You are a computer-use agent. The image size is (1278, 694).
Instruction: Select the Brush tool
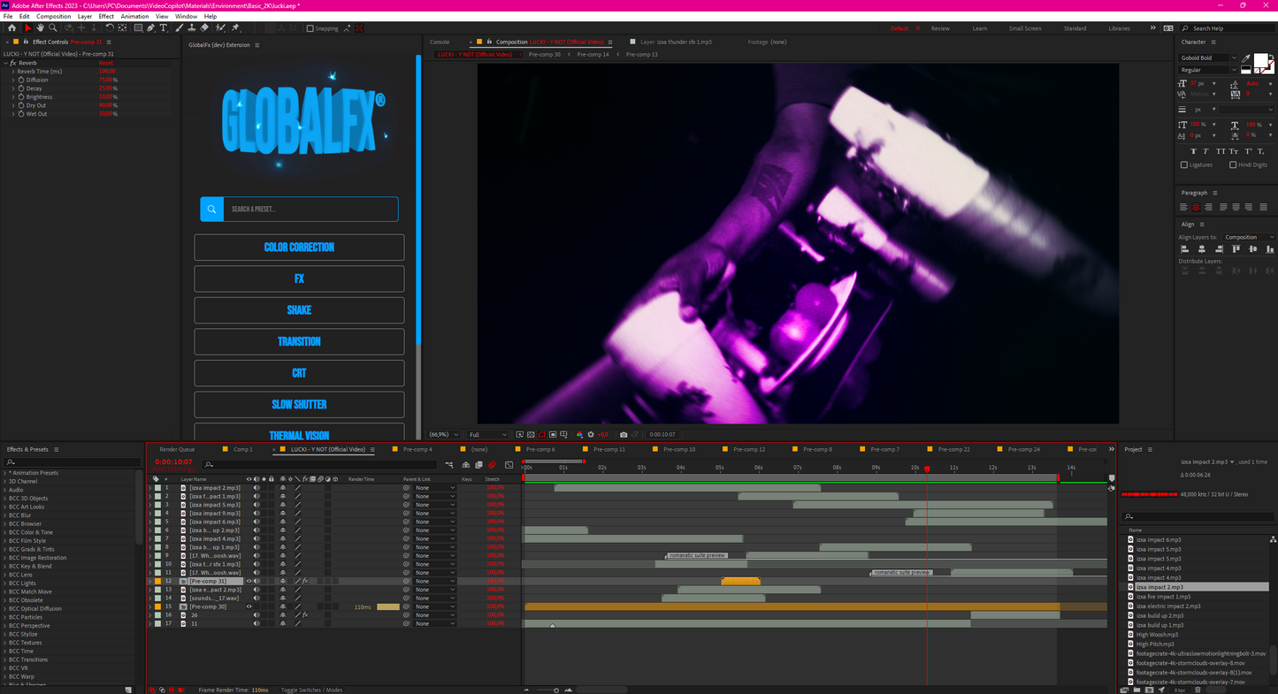click(180, 28)
